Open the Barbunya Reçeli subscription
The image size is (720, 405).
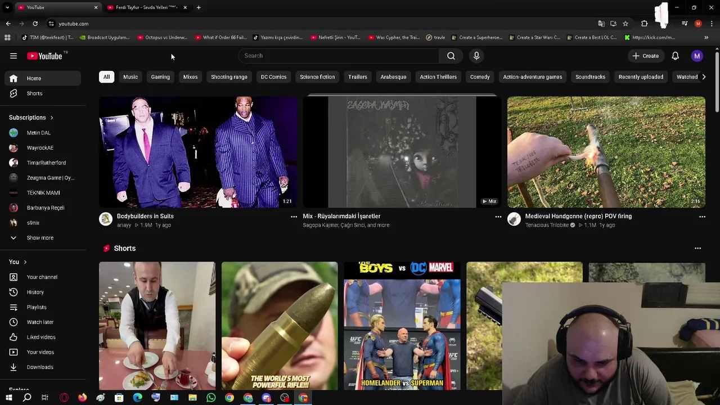point(43,208)
